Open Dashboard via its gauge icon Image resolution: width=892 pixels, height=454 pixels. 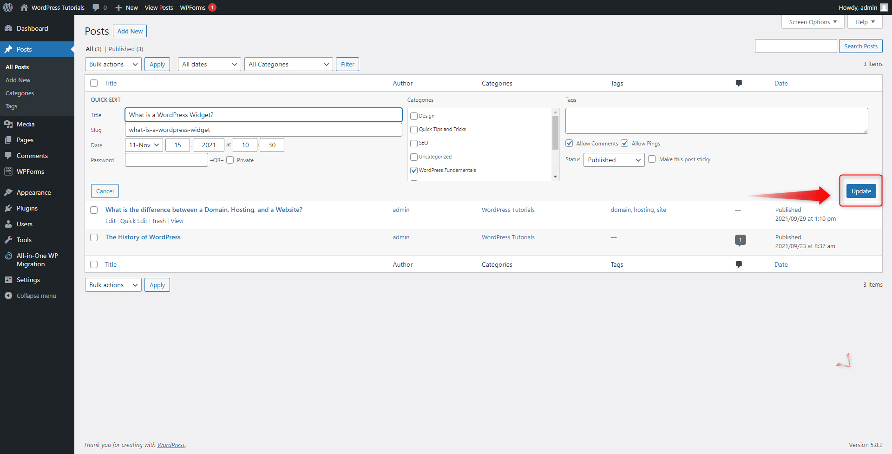[x=8, y=28]
